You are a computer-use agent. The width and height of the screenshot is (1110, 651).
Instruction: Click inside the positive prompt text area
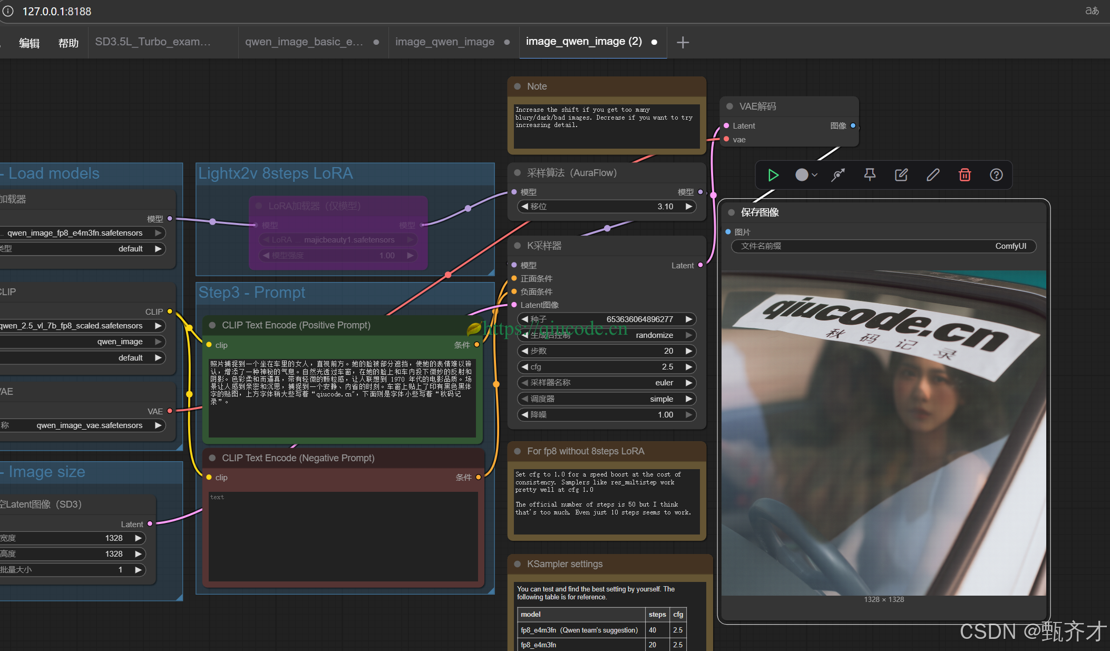click(343, 398)
